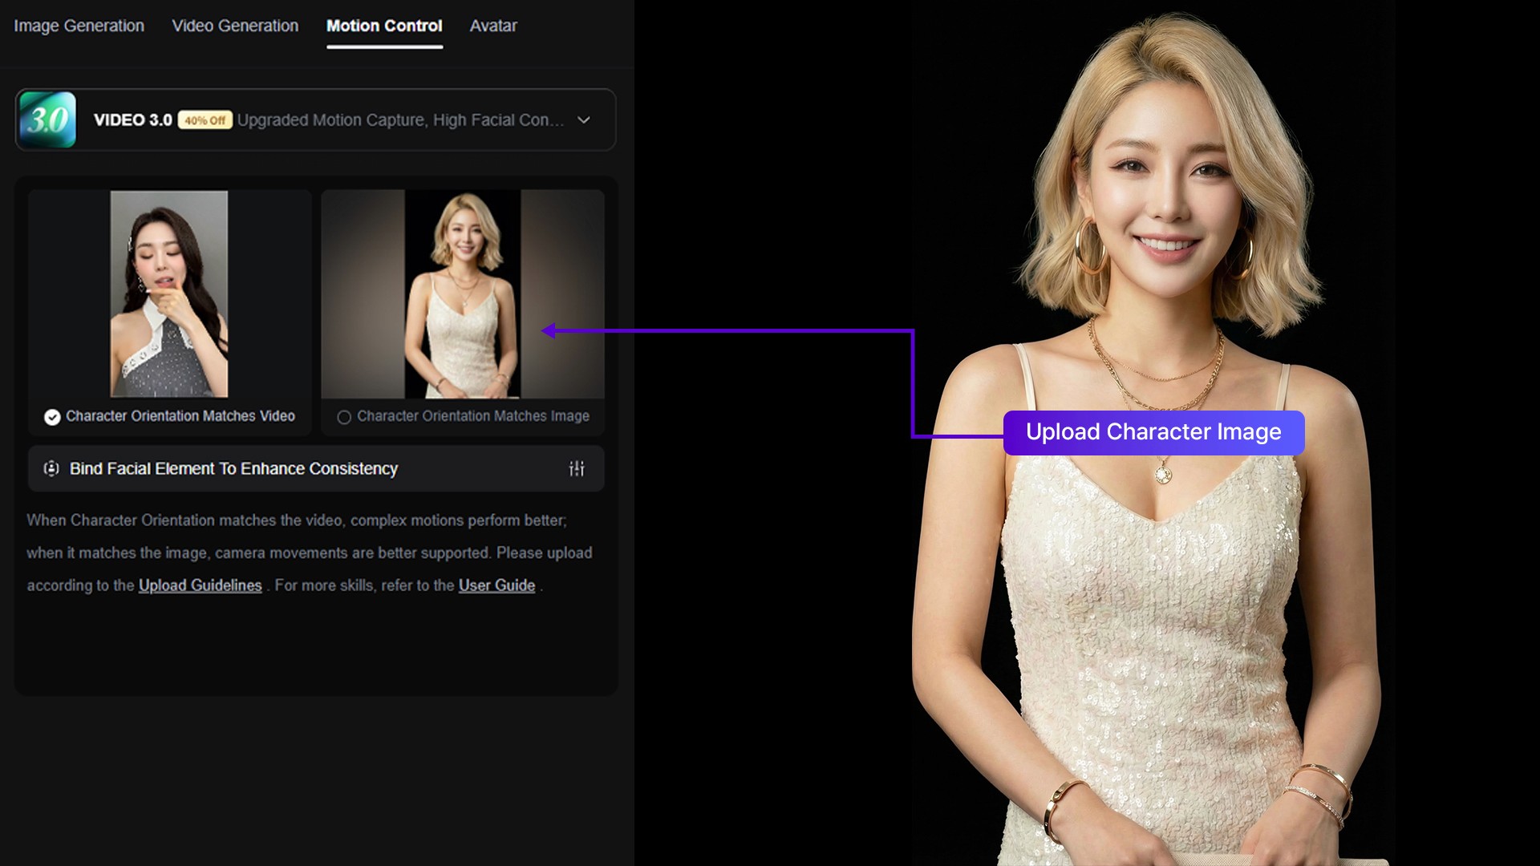Switch to the Image Generation tab
This screenshot has width=1540, height=866.
[x=79, y=26]
